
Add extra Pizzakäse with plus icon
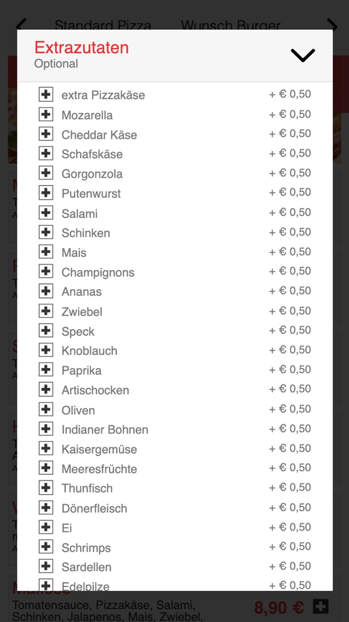(46, 94)
